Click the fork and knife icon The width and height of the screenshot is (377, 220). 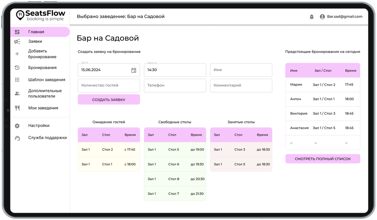[17, 108]
